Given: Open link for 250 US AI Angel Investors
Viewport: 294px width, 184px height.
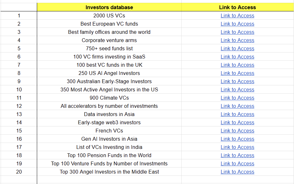Looking at the screenshot, I should tap(237, 73).
